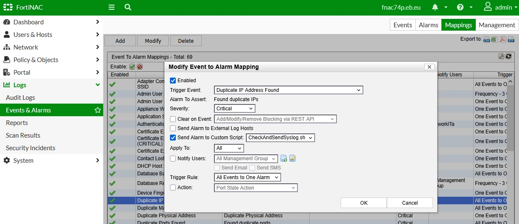Edit group icon beside Notify Users

tap(293, 159)
